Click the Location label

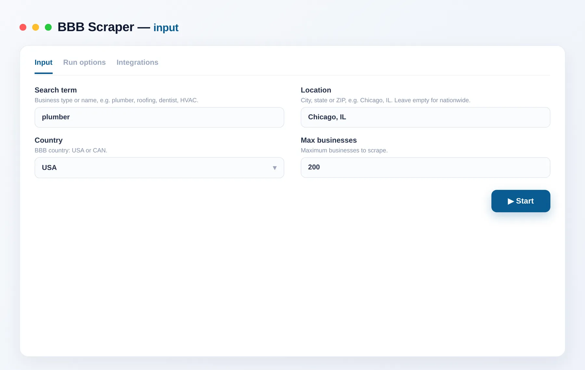(316, 90)
